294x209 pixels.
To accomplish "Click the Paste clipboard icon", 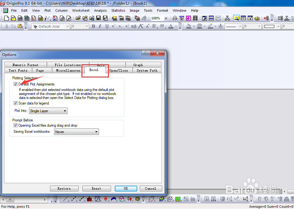I will (x=20, y=26).
